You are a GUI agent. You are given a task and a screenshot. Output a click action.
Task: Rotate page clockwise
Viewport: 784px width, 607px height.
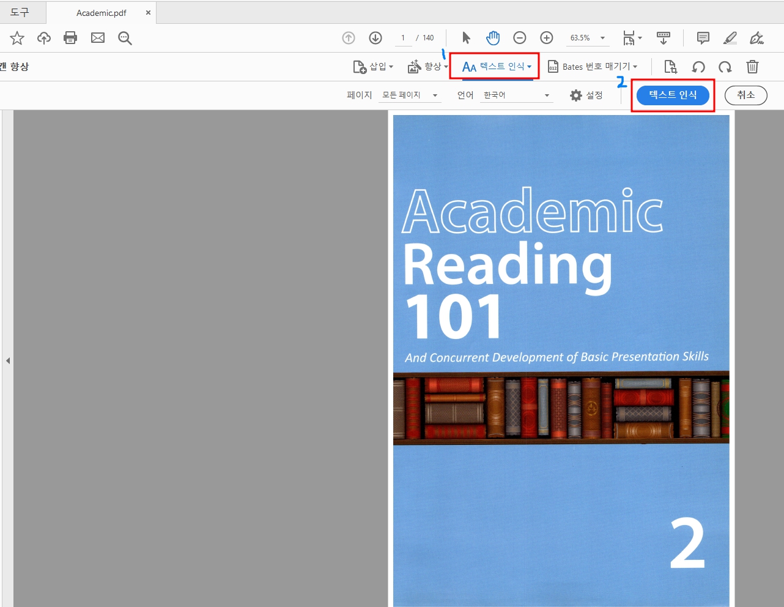[725, 67]
